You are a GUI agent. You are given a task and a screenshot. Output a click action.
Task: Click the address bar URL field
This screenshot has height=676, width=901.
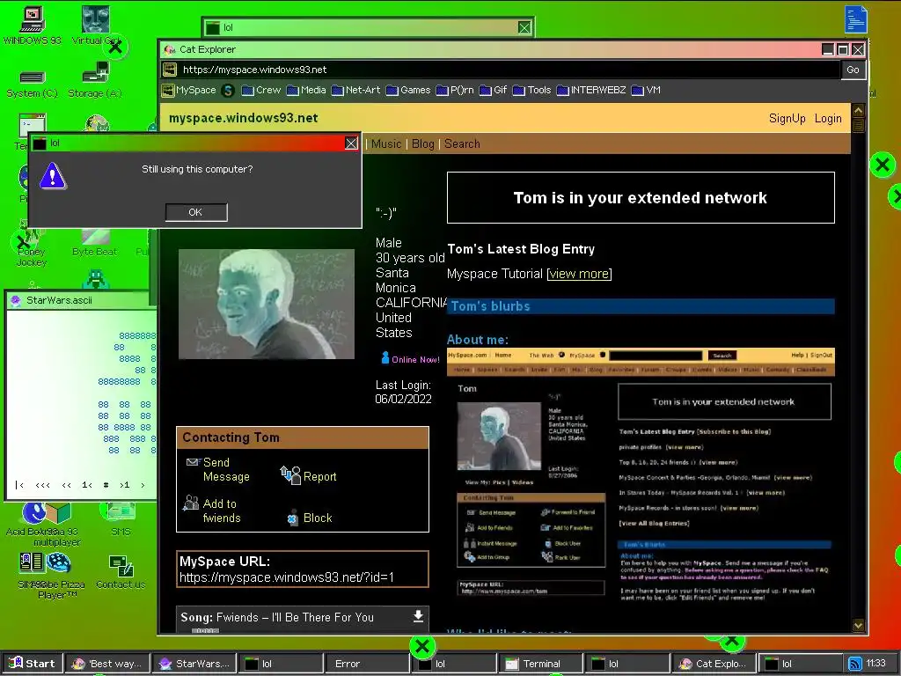pos(509,70)
